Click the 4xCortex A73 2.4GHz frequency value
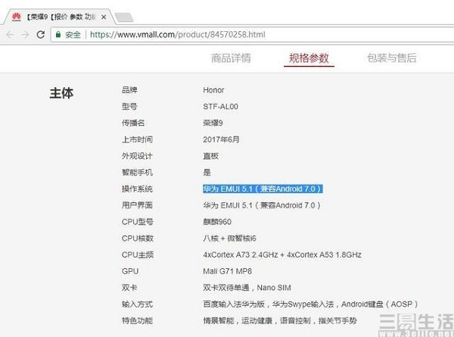This screenshot has height=337, width=454. pyautogui.click(x=282, y=254)
